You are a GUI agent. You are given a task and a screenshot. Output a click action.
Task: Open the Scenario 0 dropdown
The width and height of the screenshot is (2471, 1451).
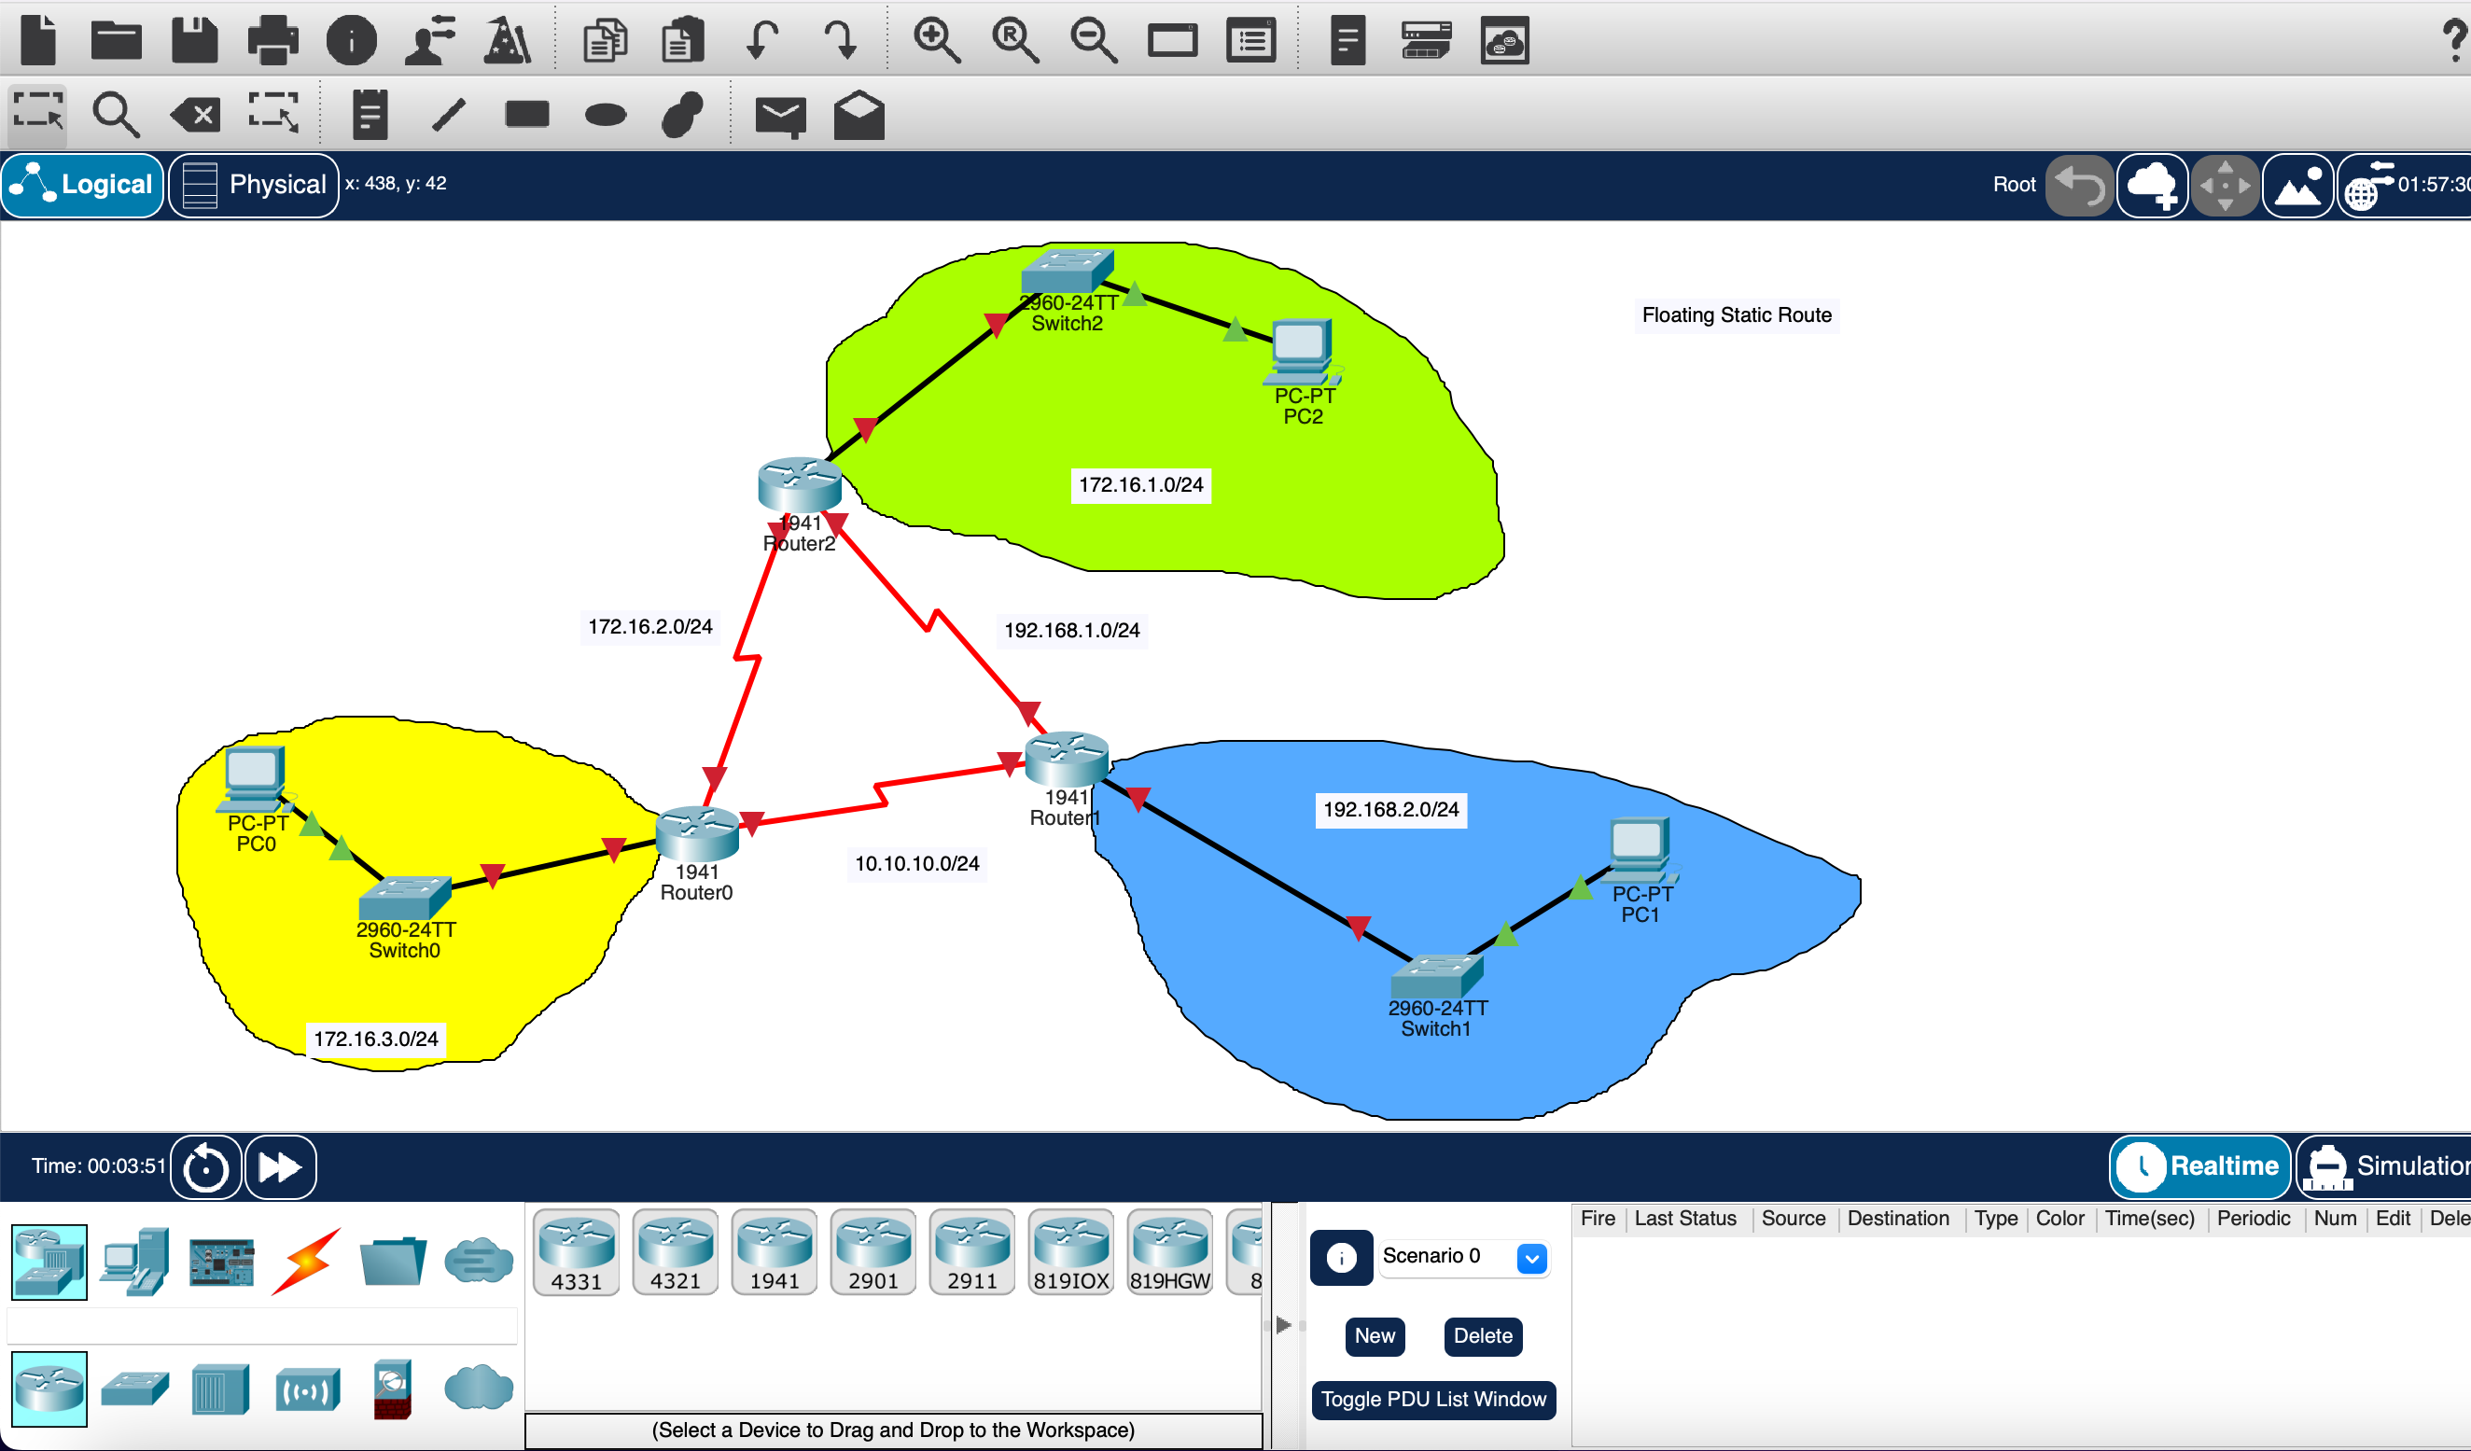(1530, 1258)
